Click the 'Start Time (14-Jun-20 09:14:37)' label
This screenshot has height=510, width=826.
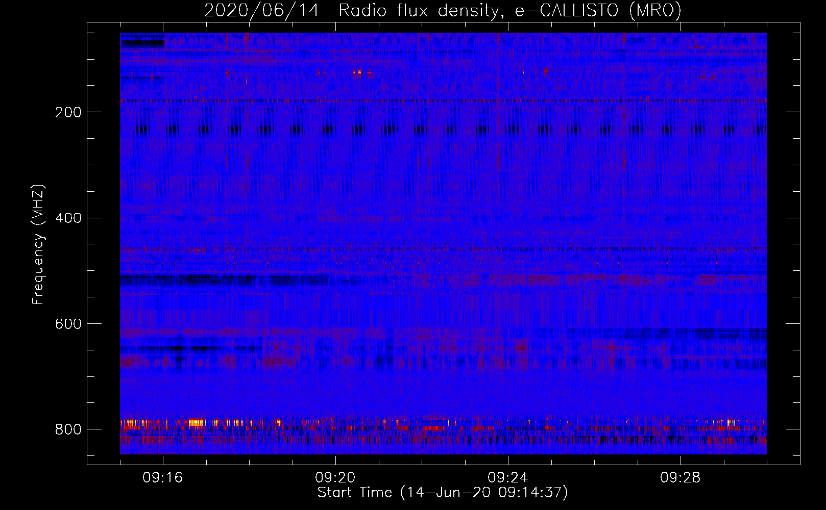click(x=443, y=493)
